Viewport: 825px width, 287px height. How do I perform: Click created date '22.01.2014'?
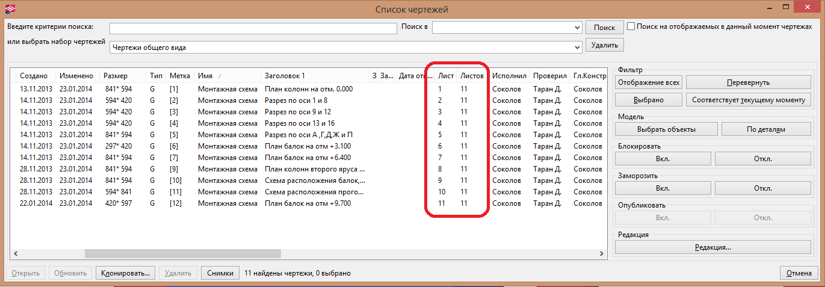[36, 203]
